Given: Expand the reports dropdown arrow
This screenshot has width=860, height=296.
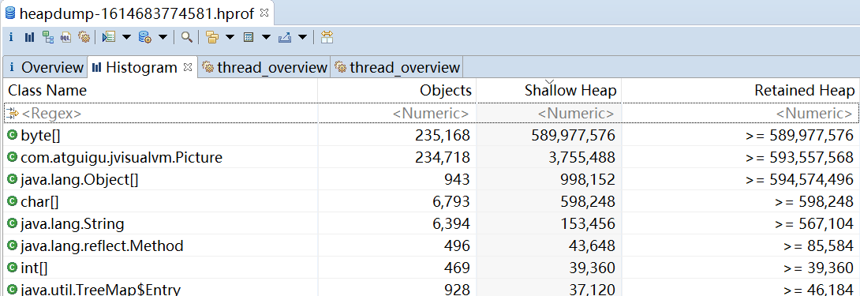Looking at the screenshot, I should click(127, 37).
